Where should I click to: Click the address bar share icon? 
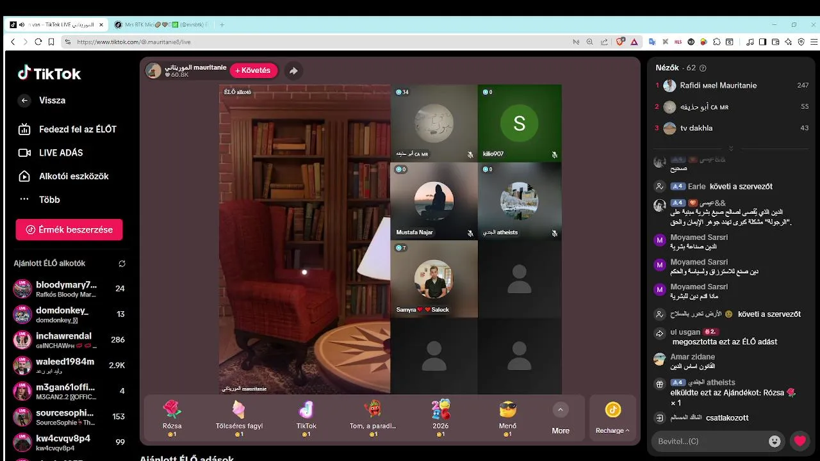pyautogui.click(x=604, y=42)
